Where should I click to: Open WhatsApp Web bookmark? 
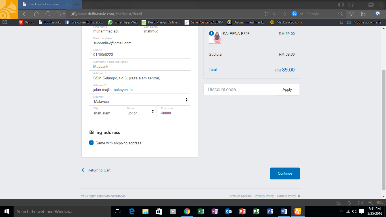pyautogui.click(x=123, y=22)
